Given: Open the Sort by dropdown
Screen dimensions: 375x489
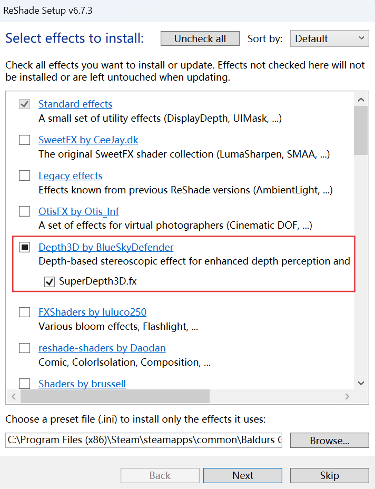Looking at the screenshot, I should coord(330,38).
